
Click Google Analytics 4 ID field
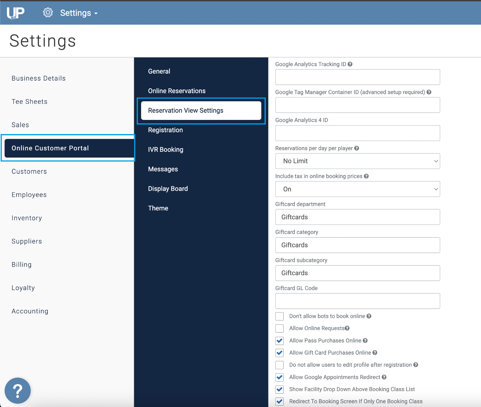(358, 133)
